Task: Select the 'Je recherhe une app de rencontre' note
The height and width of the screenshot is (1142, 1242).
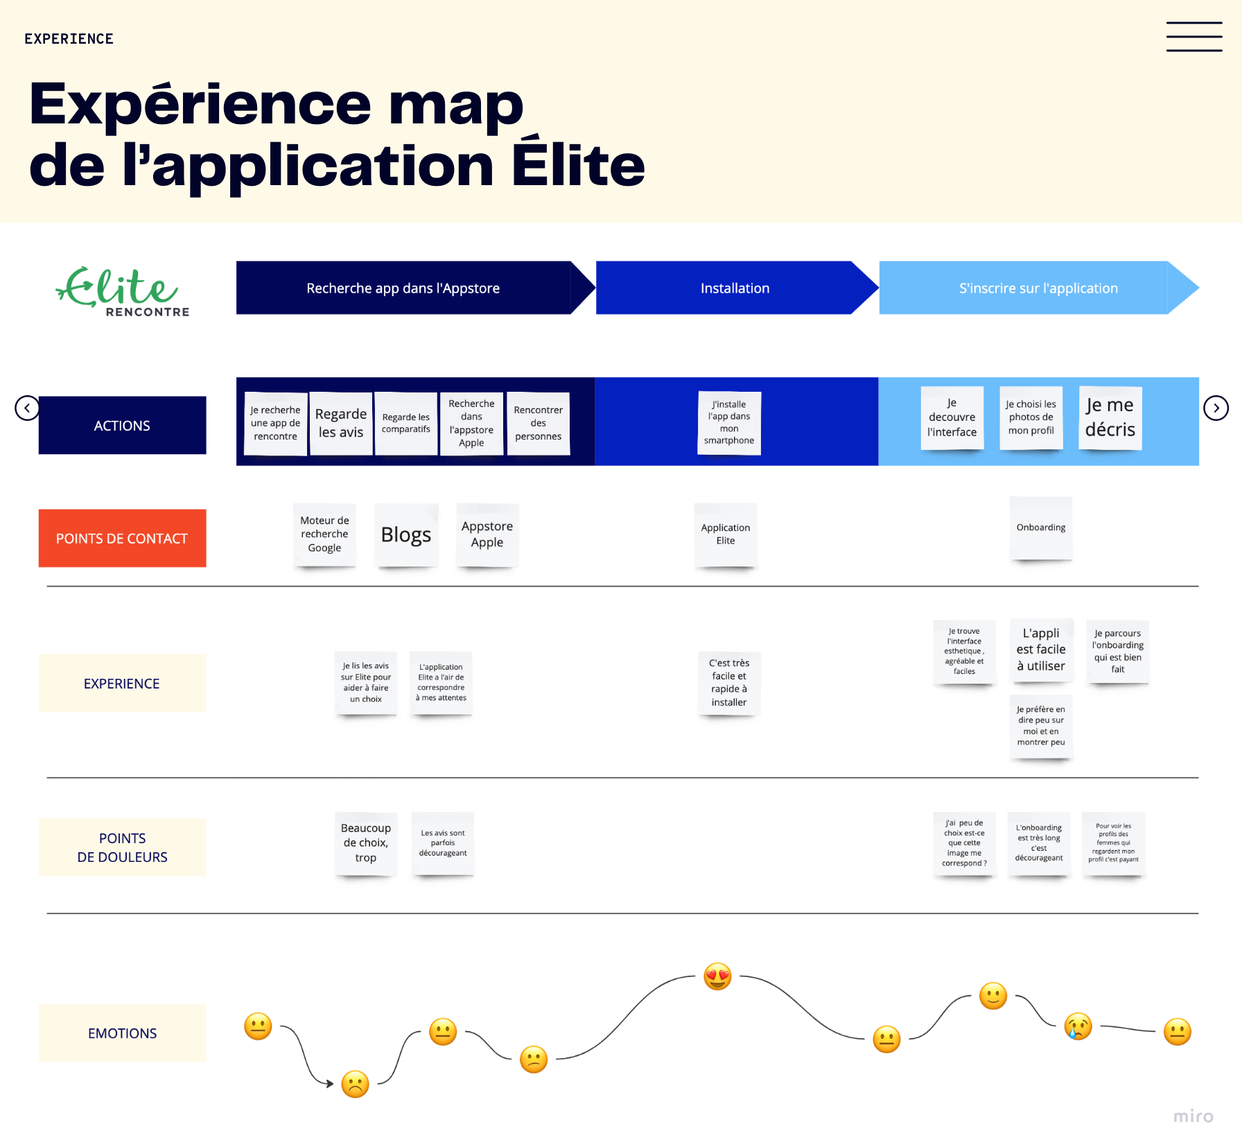Action: point(276,423)
